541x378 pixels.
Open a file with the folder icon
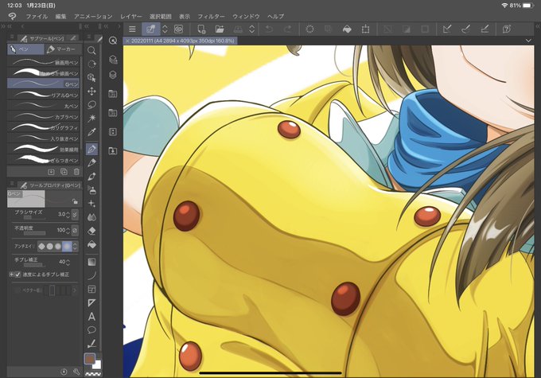[220, 29]
